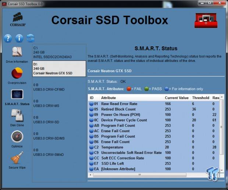Click the app icon in the title bar
Image resolution: width=228 pixels, height=190 pixels.
click(4, 4)
